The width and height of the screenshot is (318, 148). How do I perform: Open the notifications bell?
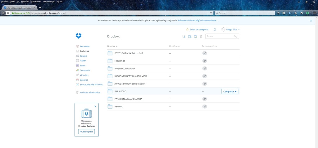coord(215,29)
